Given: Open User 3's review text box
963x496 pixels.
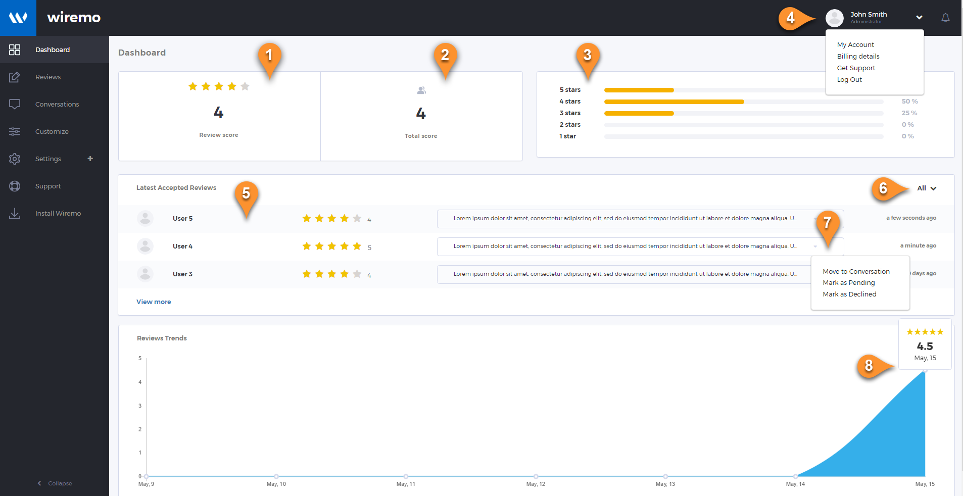Looking at the screenshot, I should [624, 274].
